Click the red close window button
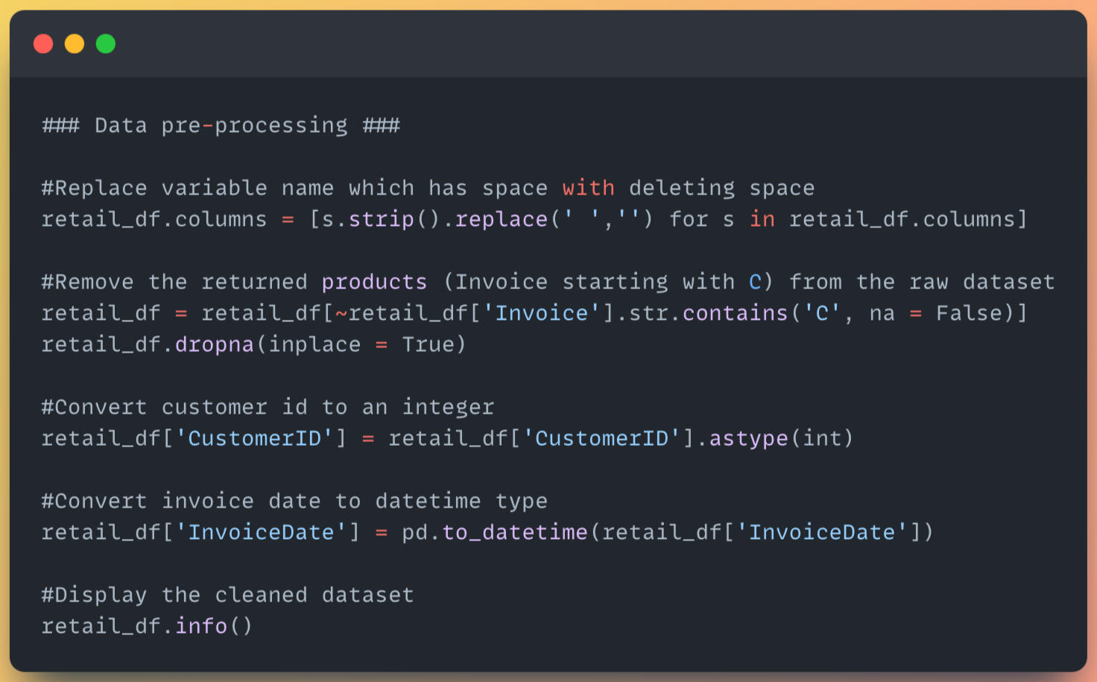This screenshot has height=682, width=1097. (43, 44)
